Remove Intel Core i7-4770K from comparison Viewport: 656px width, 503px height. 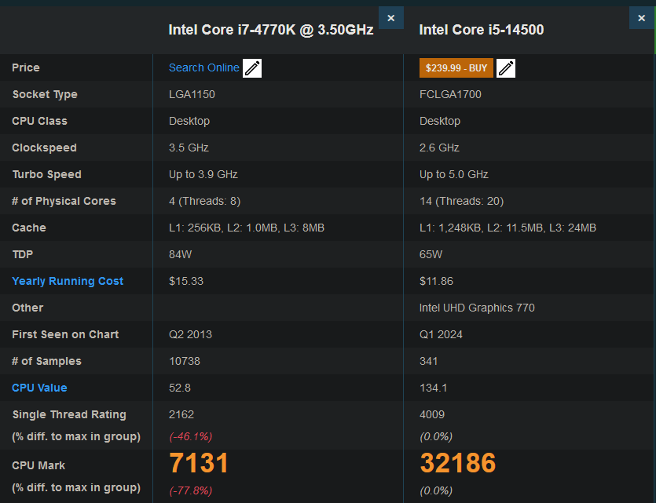coord(390,17)
